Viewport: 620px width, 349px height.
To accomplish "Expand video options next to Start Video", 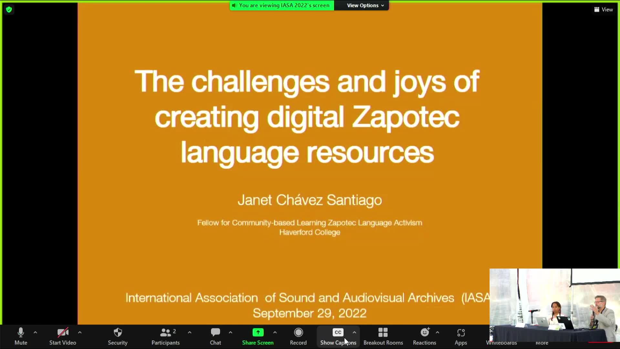I will click(x=80, y=332).
